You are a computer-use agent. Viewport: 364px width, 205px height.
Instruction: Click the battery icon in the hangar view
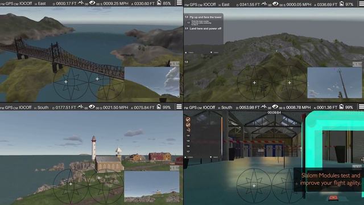(x=341, y=107)
